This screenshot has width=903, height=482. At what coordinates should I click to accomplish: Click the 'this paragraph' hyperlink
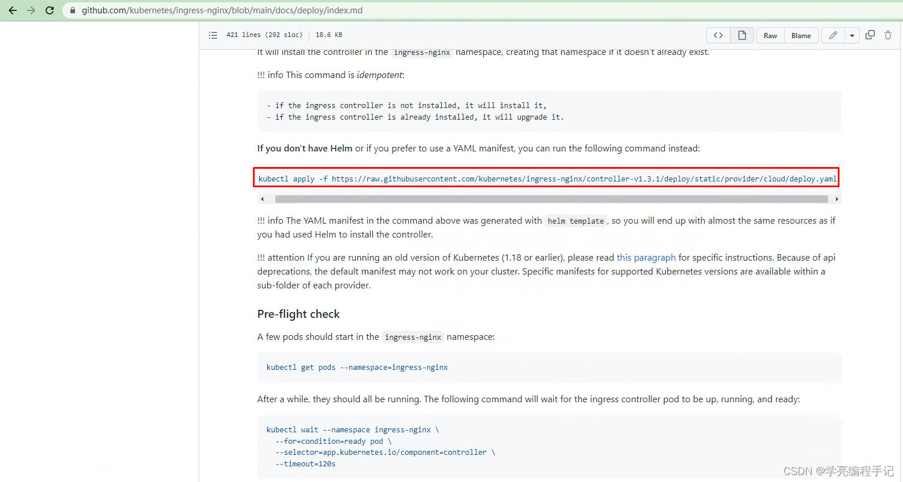pyautogui.click(x=646, y=257)
